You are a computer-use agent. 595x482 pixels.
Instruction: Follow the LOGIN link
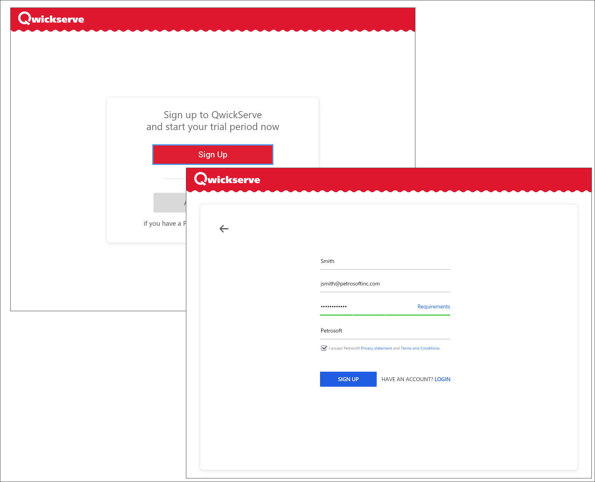442,379
